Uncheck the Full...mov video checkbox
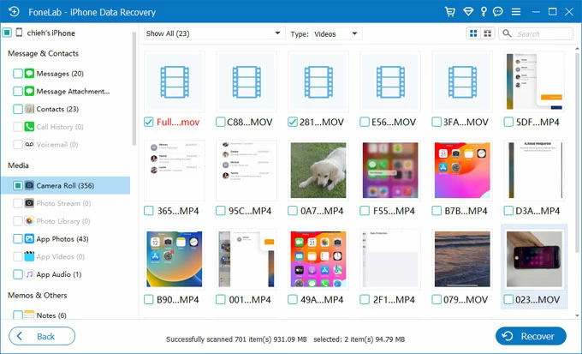The height and width of the screenshot is (354, 582). (150, 122)
